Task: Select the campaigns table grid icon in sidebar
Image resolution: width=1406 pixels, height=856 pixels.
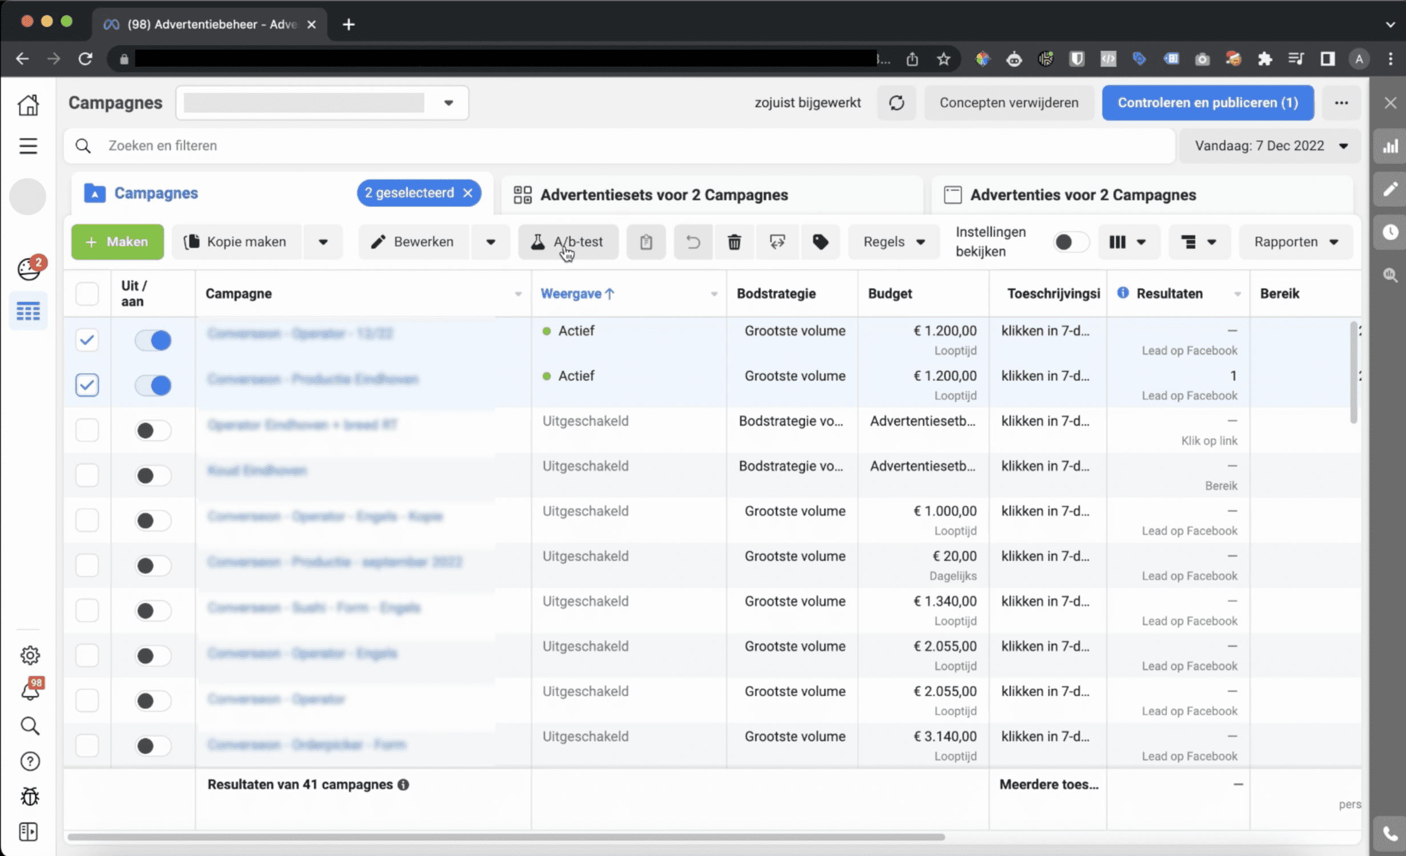Action: point(29,310)
